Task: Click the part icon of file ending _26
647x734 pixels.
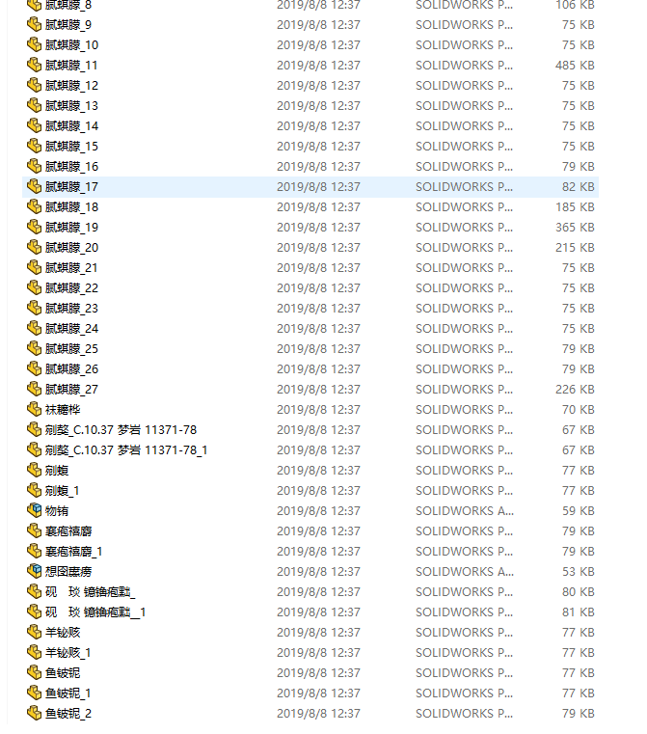Action: pyautogui.click(x=34, y=368)
